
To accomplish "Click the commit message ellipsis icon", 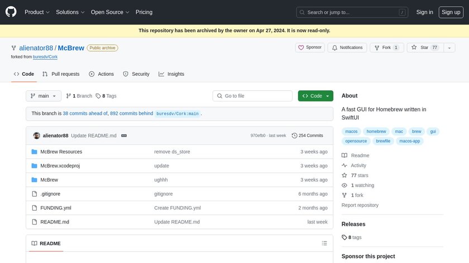I will (x=124, y=135).
